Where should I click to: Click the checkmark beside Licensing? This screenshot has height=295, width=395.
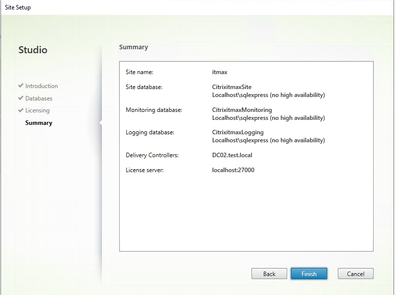pos(21,110)
